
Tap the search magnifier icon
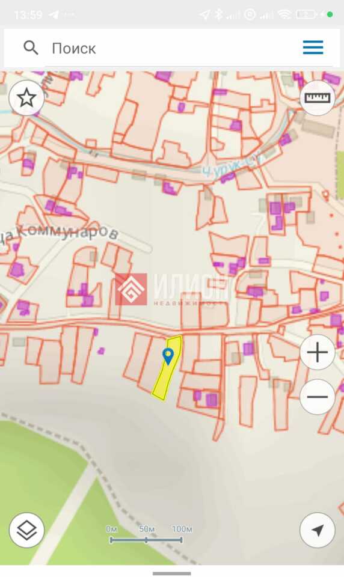pyautogui.click(x=31, y=48)
